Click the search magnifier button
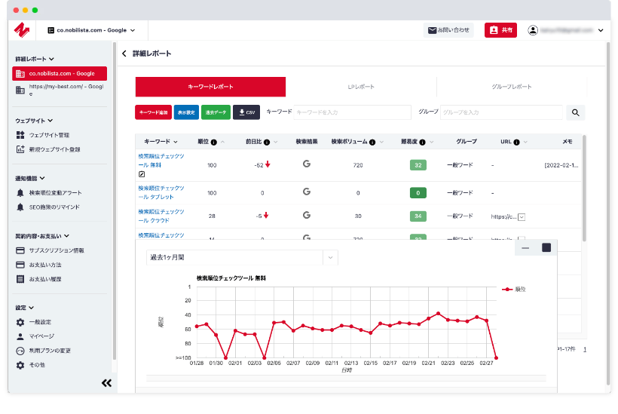The width and height of the screenshot is (618, 414). coord(576,112)
